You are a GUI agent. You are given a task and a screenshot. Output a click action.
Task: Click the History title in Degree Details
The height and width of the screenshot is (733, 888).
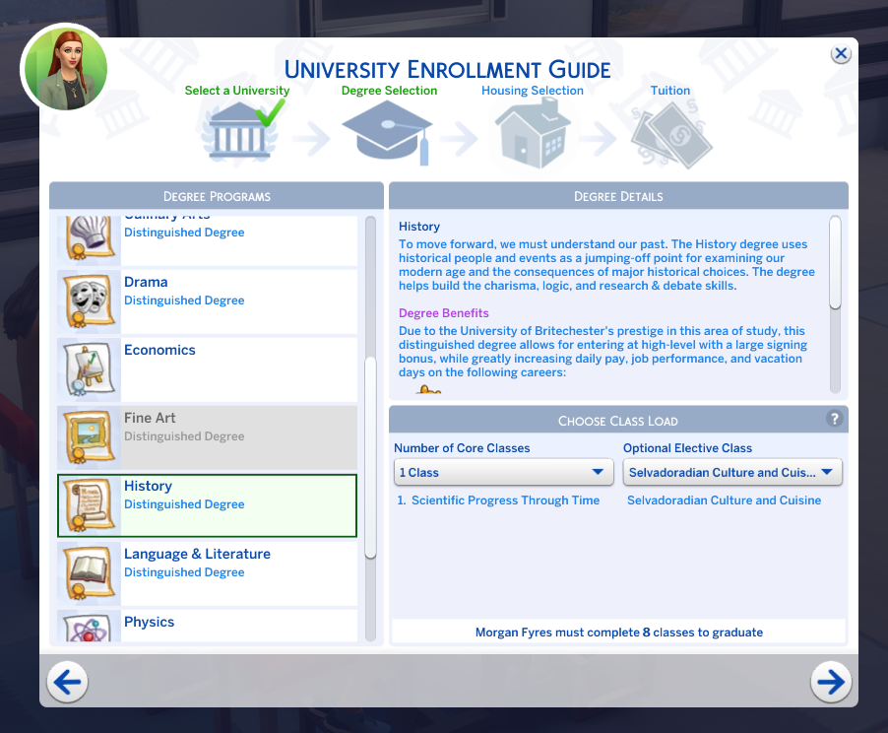[x=419, y=227]
